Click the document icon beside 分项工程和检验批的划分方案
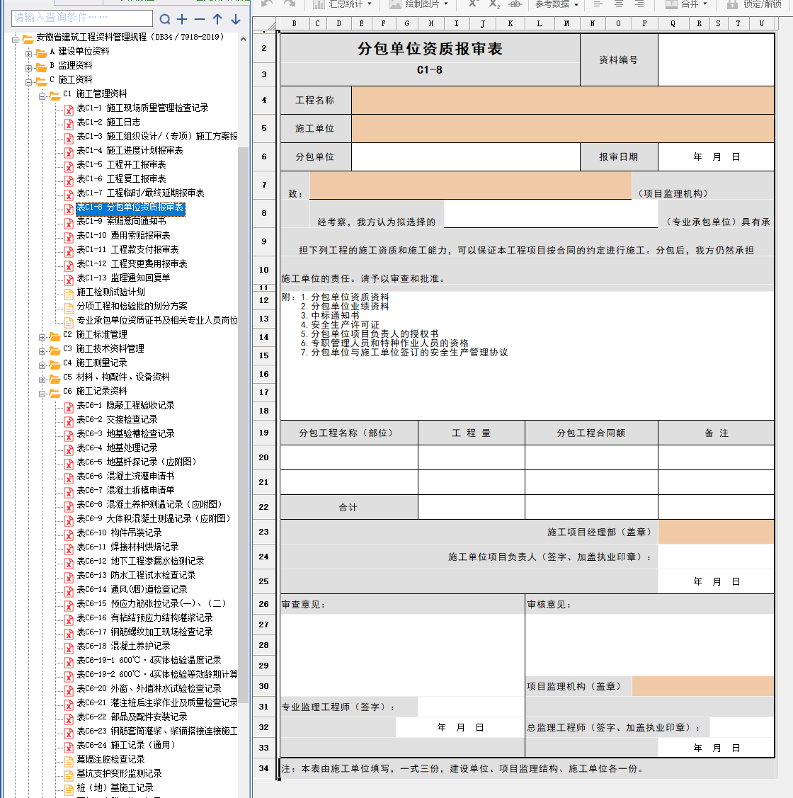The width and height of the screenshot is (793, 798). click(69, 308)
